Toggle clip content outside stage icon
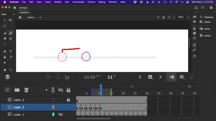The width and height of the screenshot is (216, 121). click(x=169, y=17)
